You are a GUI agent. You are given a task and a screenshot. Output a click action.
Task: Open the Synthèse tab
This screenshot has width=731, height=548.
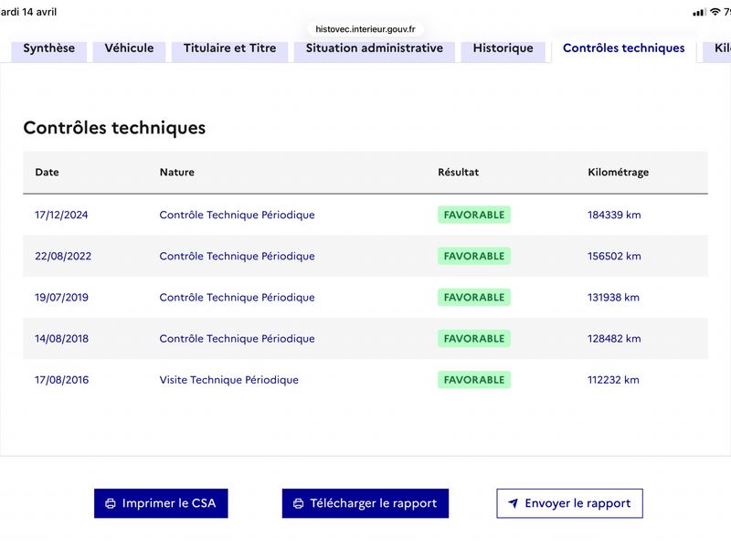tap(49, 48)
